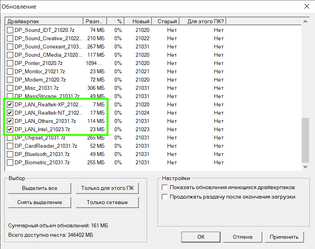Choose 'Только для этого ПК' button
Screen dimensions: 315x249
(x=107, y=188)
